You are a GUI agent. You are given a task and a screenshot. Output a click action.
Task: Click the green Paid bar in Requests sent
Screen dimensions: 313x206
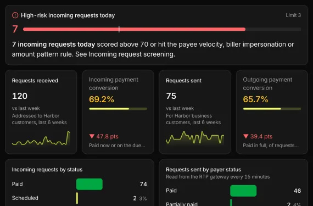[243, 191]
